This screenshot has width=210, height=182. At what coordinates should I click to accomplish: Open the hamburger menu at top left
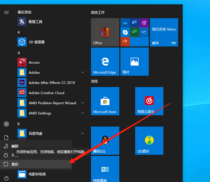tap(6, 12)
